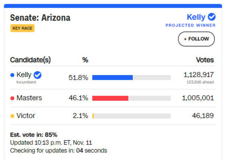The width and height of the screenshot is (227, 160).
Task: Click the % column header
Action: [85, 60]
